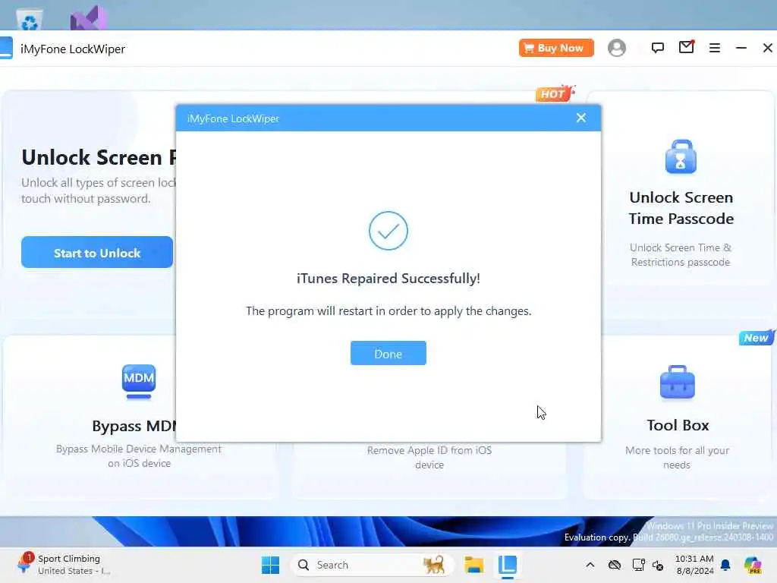Click the HOT badge on the unlock card
Viewport: 777px width, 583px height.
coord(555,93)
